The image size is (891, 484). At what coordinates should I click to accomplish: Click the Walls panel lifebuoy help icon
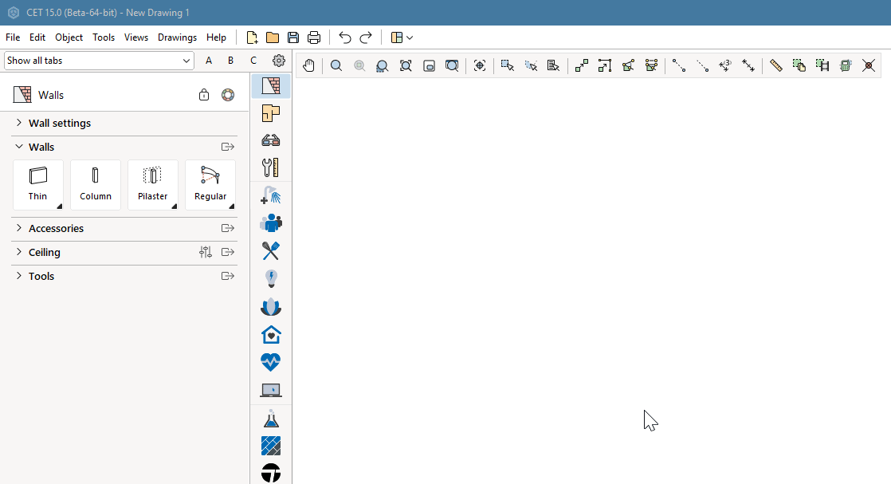click(x=228, y=95)
